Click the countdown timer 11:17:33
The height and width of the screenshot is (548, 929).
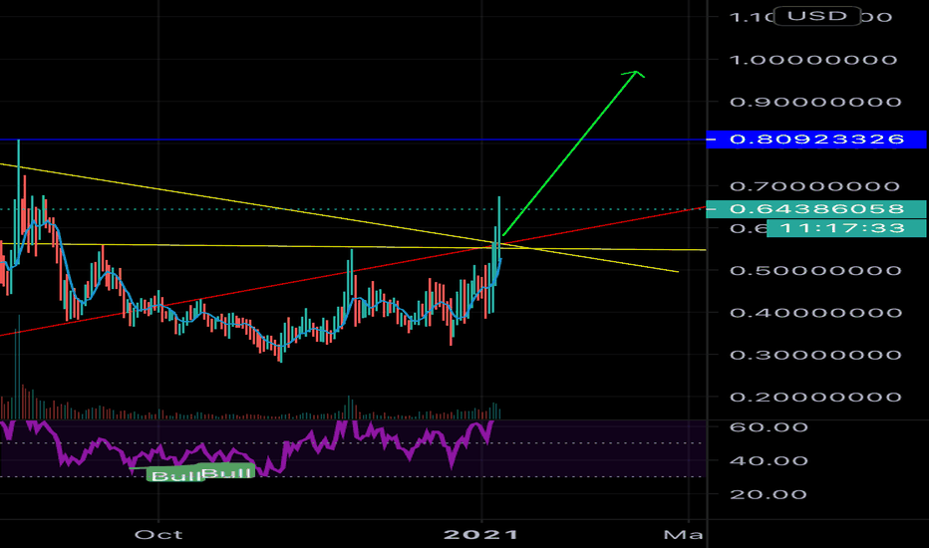tap(846, 228)
